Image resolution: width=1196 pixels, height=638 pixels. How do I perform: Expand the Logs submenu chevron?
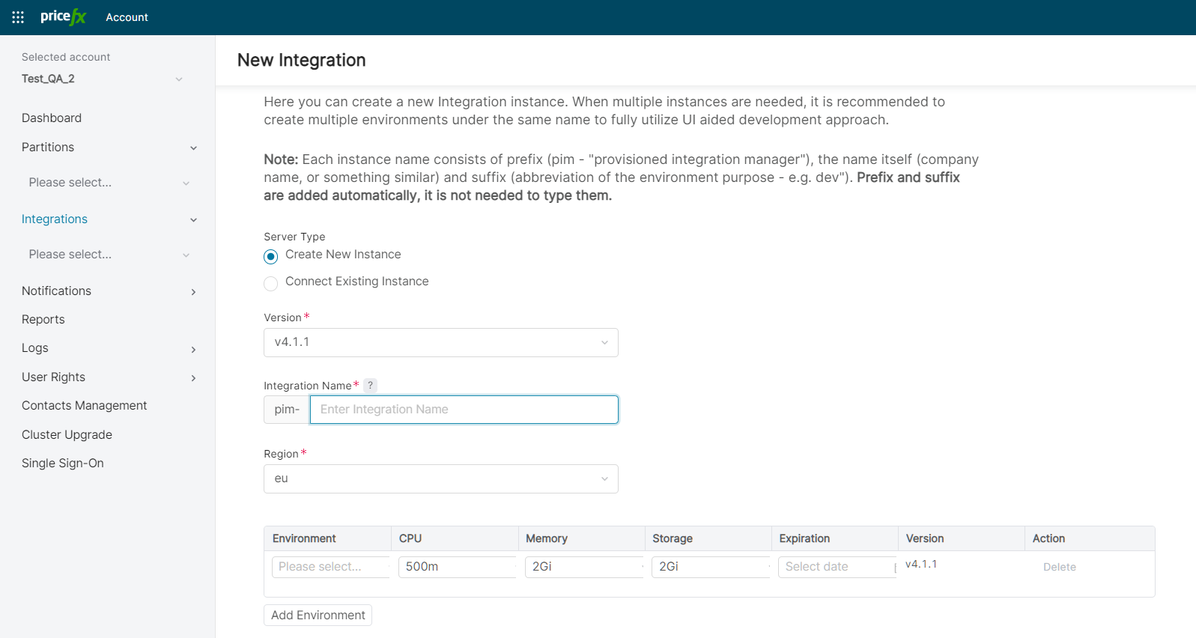[x=193, y=350]
